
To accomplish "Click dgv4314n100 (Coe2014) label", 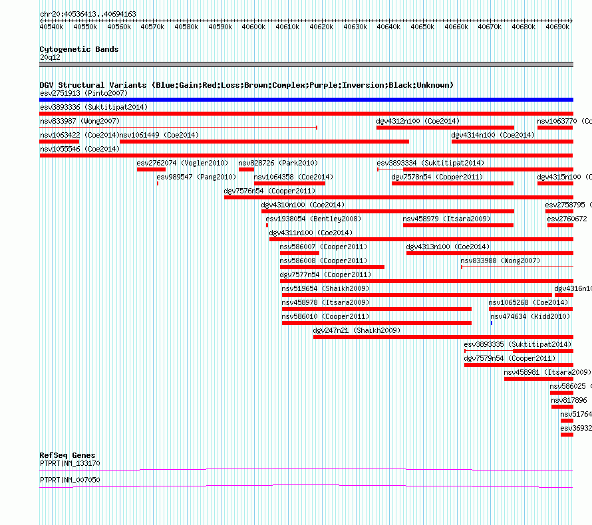I will [x=493, y=135].
